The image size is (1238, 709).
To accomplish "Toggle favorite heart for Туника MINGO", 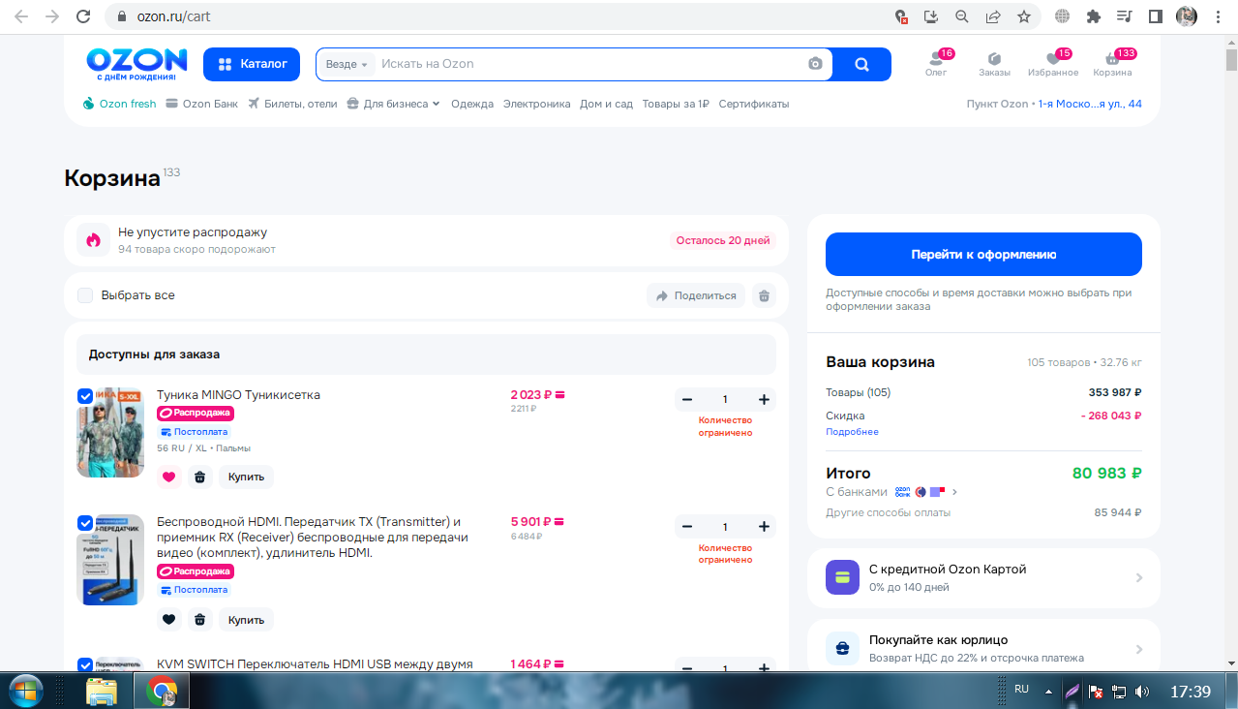I will pos(169,477).
